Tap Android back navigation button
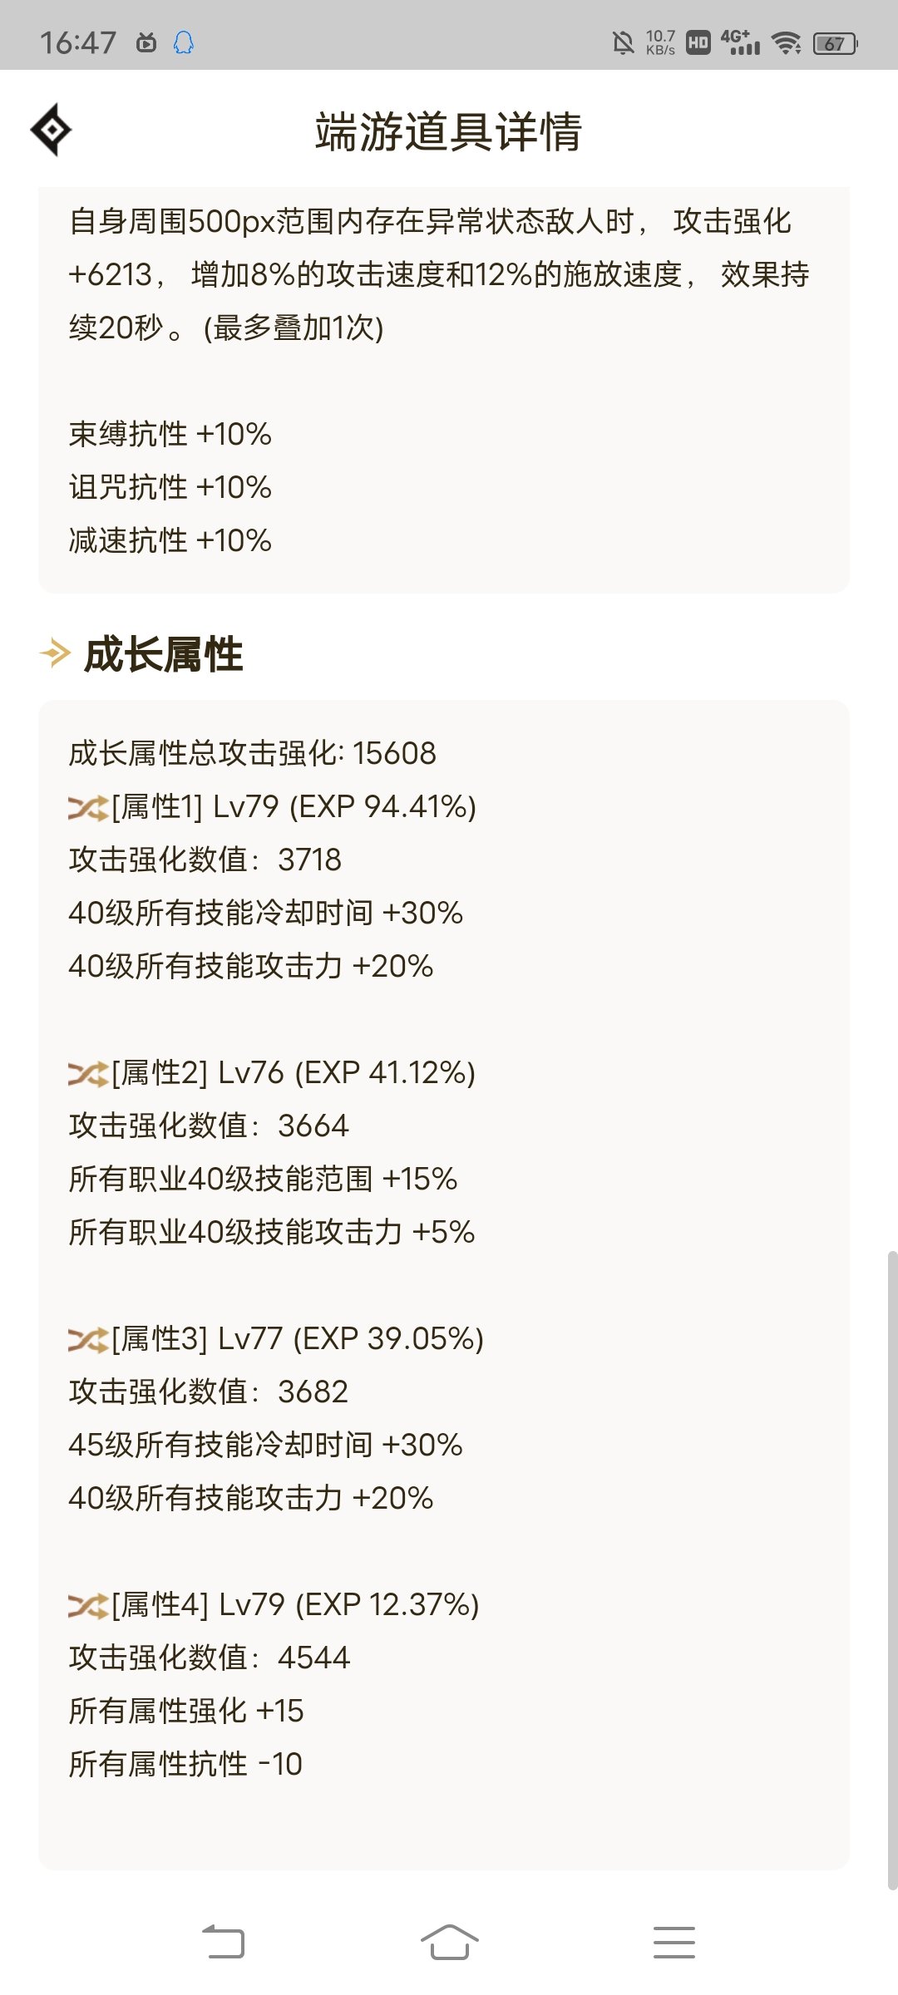This screenshot has width=898, height=1995. (224, 1942)
